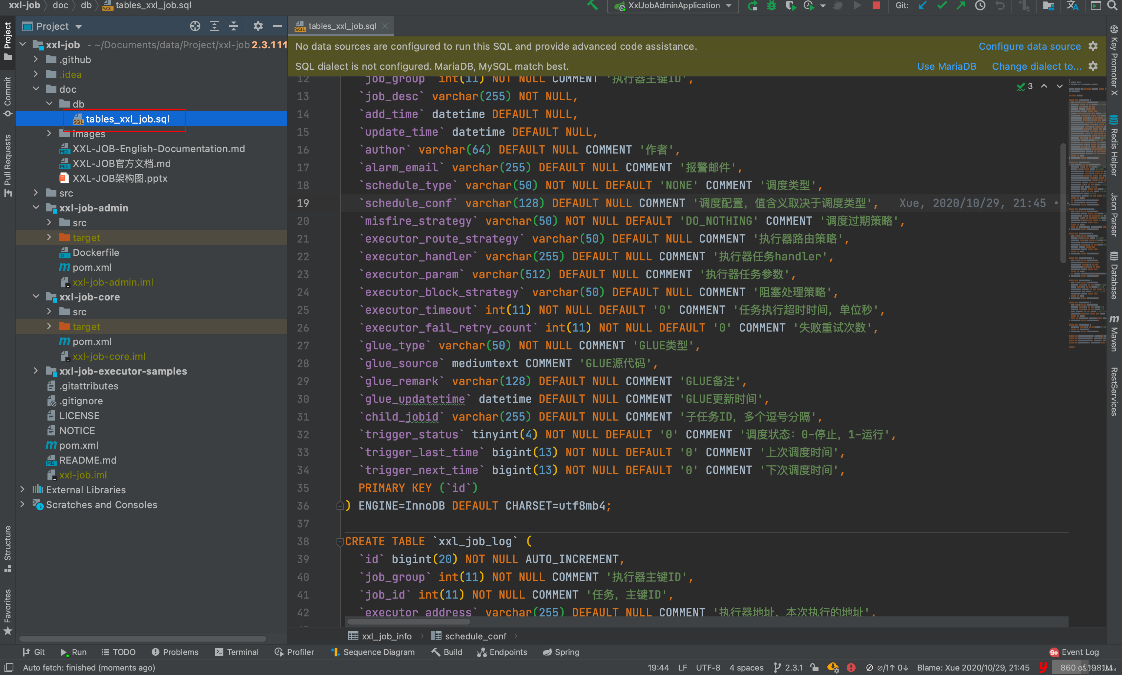Click the inspections widget showing 3
The width and height of the screenshot is (1122, 675).
(1025, 86)
